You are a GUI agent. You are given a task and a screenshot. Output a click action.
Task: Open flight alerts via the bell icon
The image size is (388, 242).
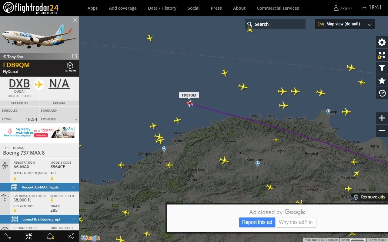point(50,236)
